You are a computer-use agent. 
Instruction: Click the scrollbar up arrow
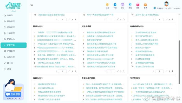[179, 14]
